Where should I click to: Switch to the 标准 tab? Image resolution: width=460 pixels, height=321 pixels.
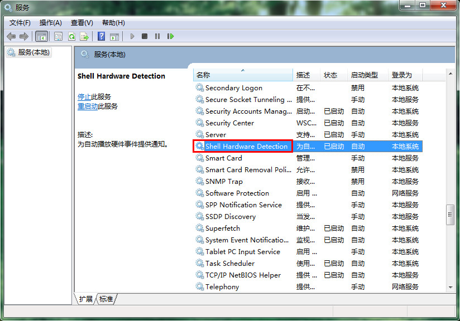[x=106, y=299]
